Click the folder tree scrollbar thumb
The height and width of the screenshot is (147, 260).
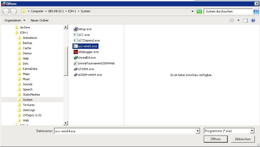coord(66,61)
